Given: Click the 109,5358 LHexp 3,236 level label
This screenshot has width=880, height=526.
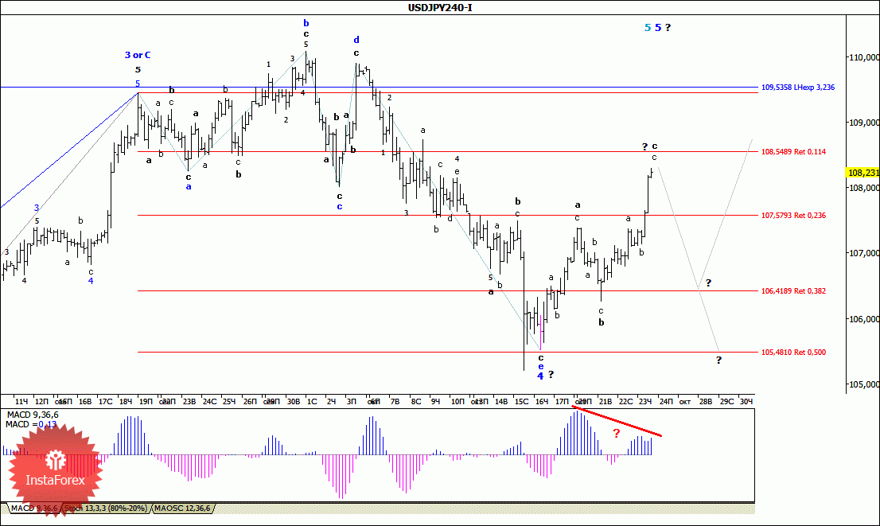Looking at the screenshot, I should tap(797, 88).
